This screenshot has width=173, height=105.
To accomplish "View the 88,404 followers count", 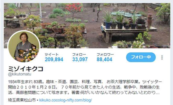I will point(104,59).
